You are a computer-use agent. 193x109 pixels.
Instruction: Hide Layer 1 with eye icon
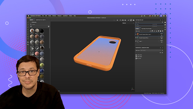point(136,41)
